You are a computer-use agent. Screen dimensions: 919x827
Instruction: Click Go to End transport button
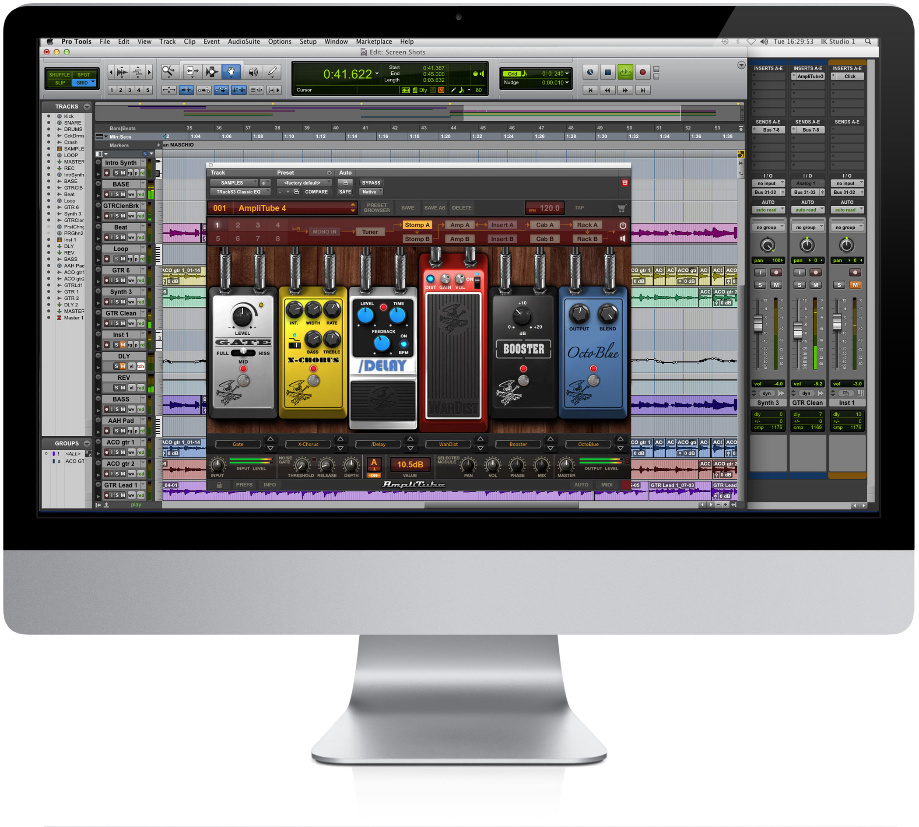[642, 90]
